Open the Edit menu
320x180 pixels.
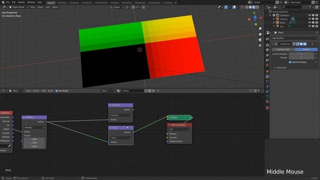[x=13, y=2]
